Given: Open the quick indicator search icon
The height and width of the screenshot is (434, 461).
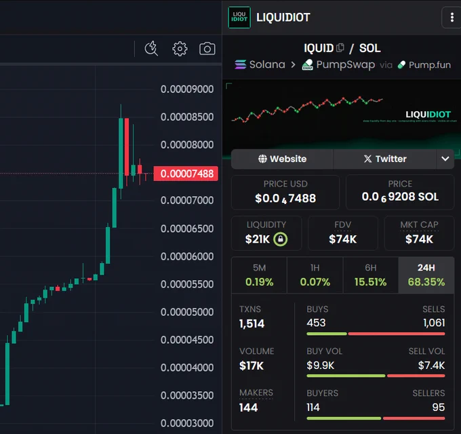Looking at the screenshot, I should 151,48.
